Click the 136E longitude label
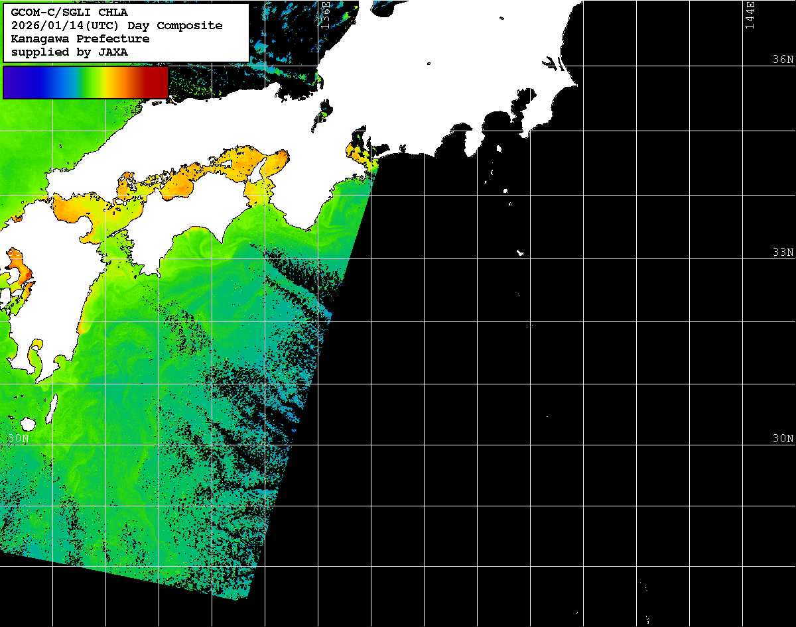796x627 pixels. [x=326, y=15]
